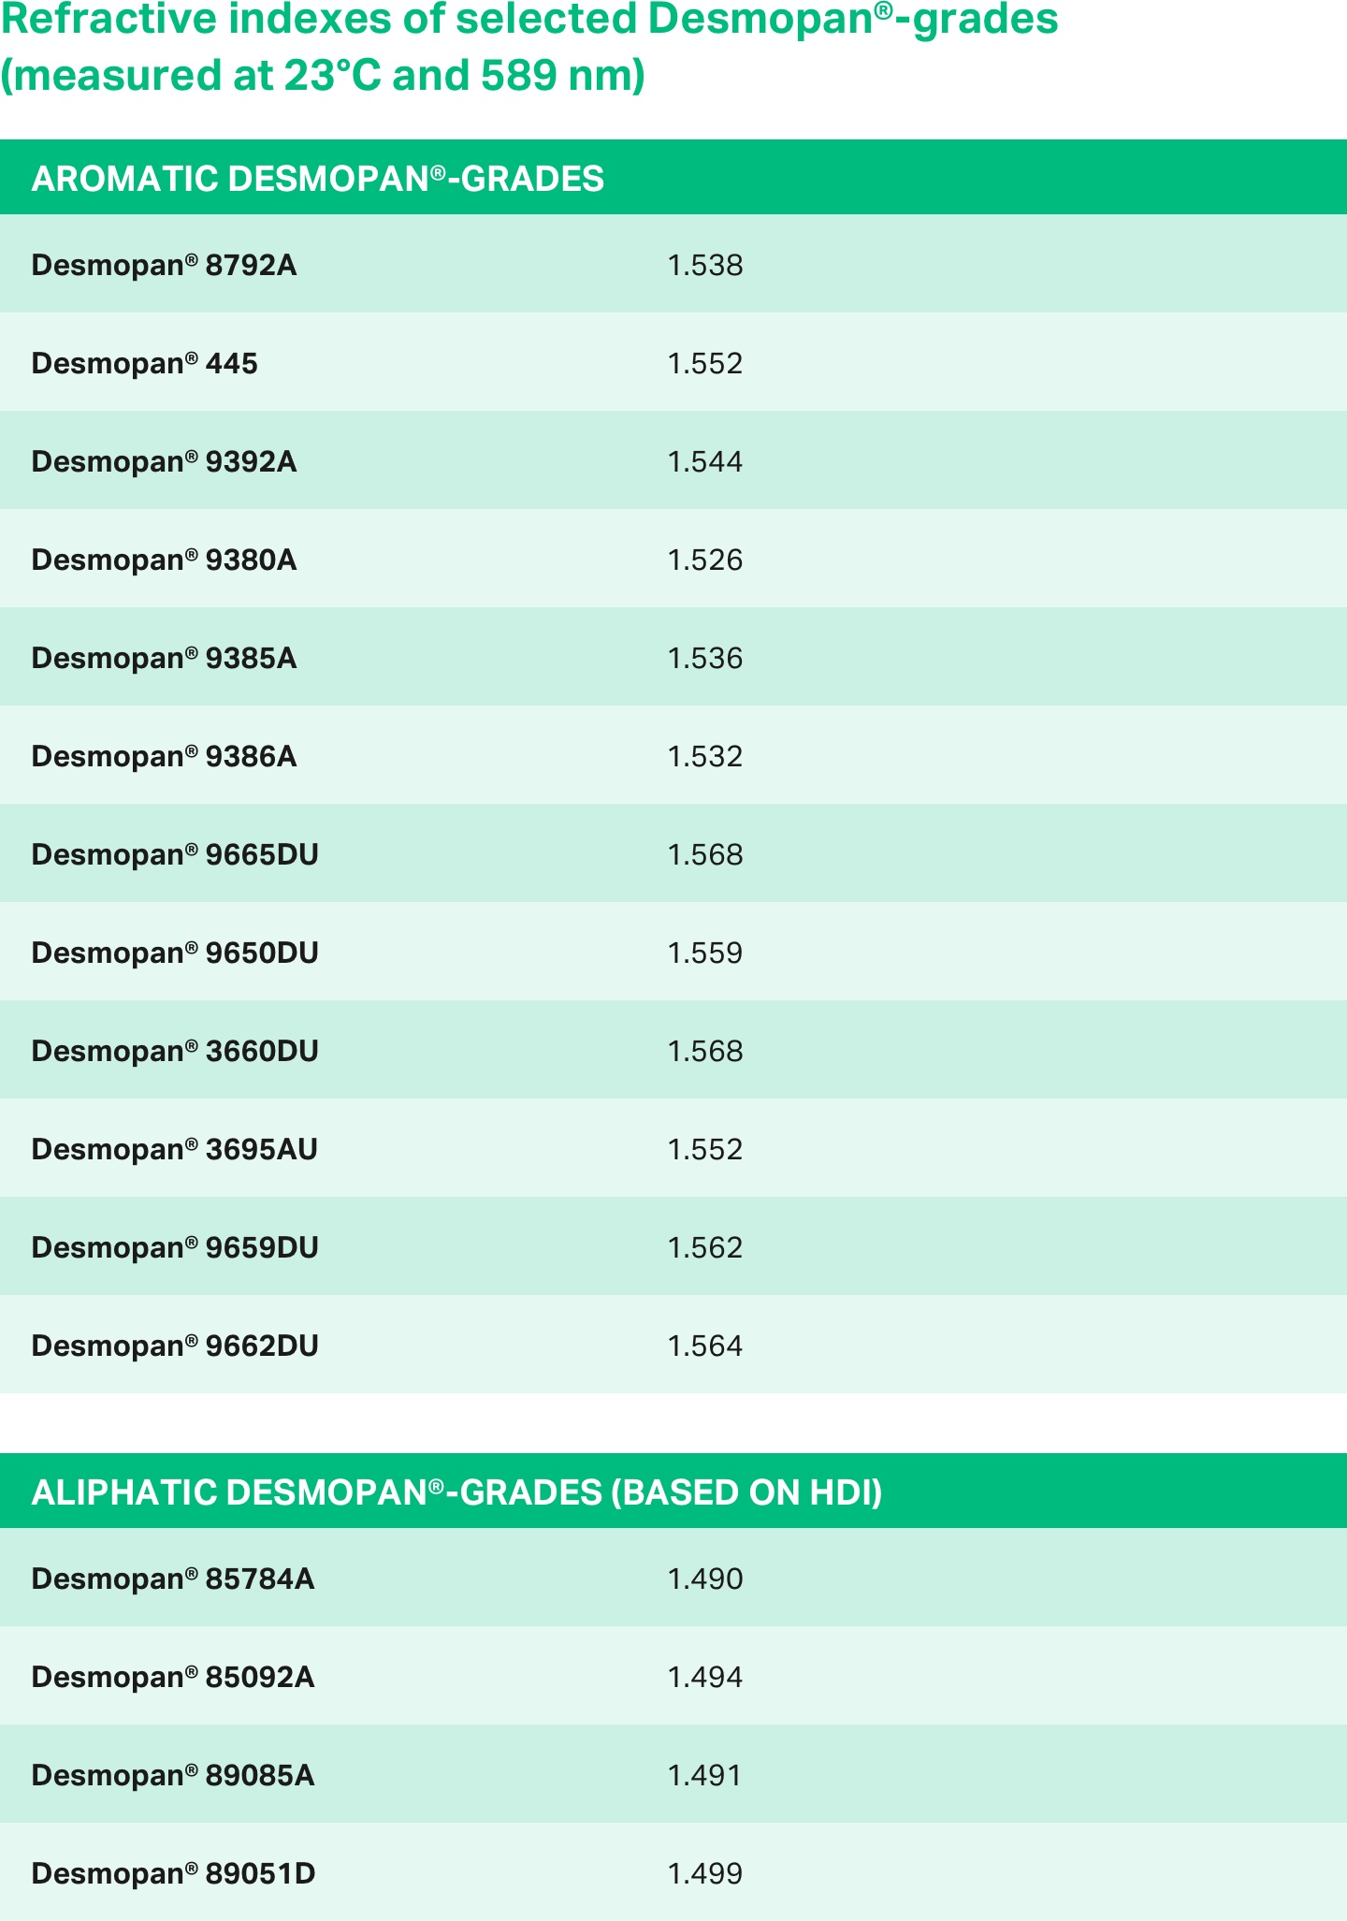The height and width of the screenshot is (1921, 1347).
Task: Select the value 1.499 for Desmopan 89051D
Action: pos(705,1874)
